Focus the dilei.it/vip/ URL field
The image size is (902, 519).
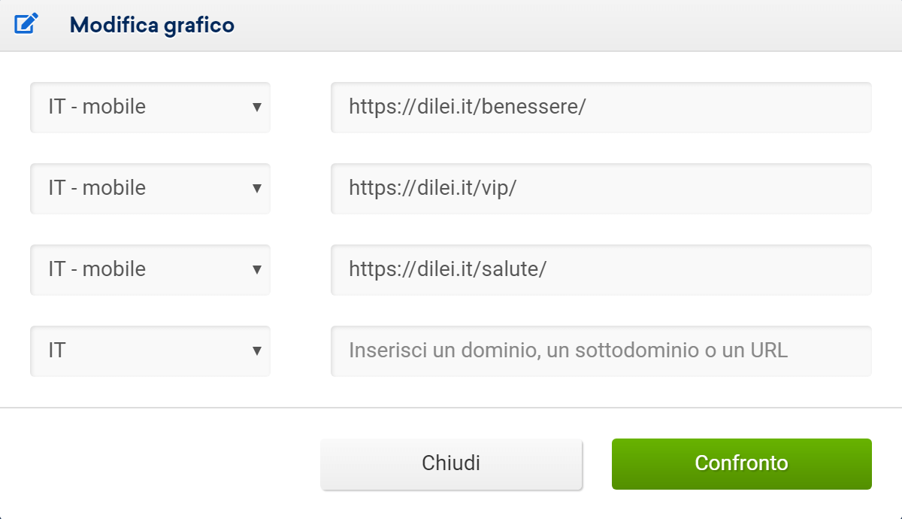coord(601,188)
